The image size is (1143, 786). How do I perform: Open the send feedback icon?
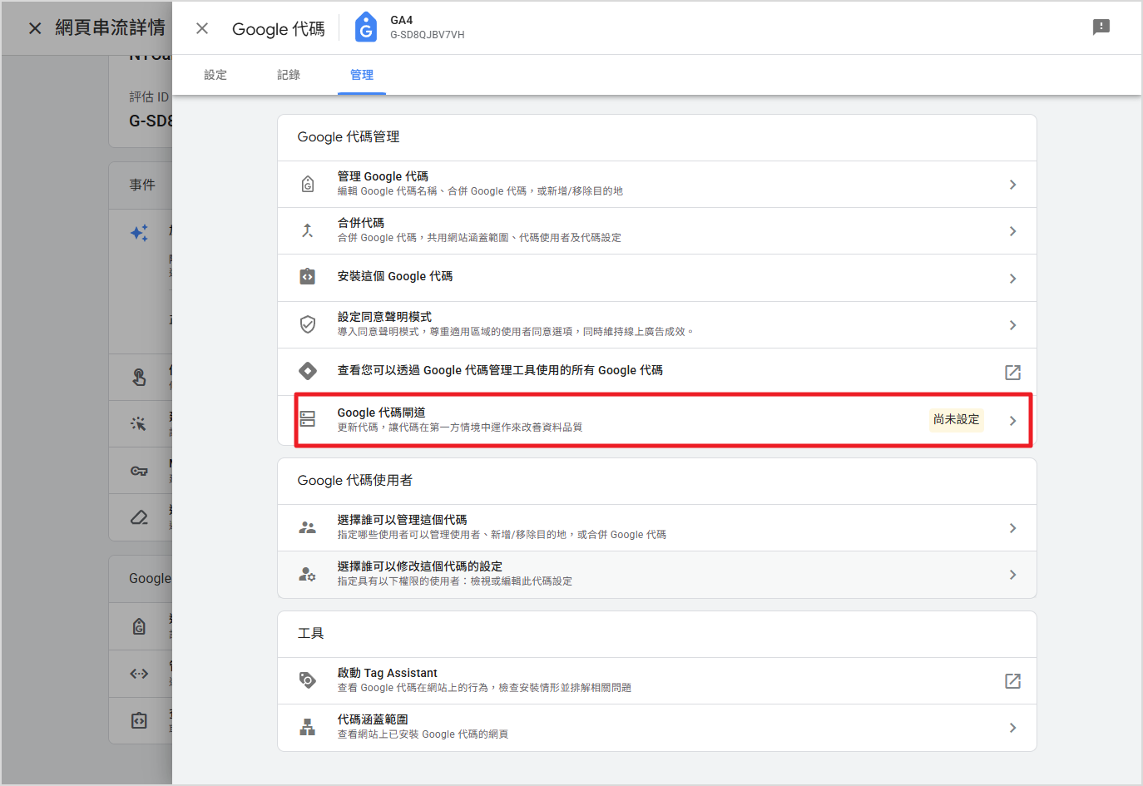point(1101,27)
